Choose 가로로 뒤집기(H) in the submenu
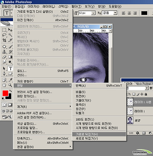 (99, 134)
